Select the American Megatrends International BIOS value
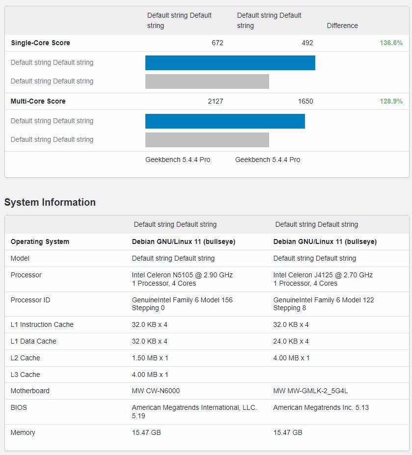This screenshot has width=412, height=455. (x=194, y=411)
